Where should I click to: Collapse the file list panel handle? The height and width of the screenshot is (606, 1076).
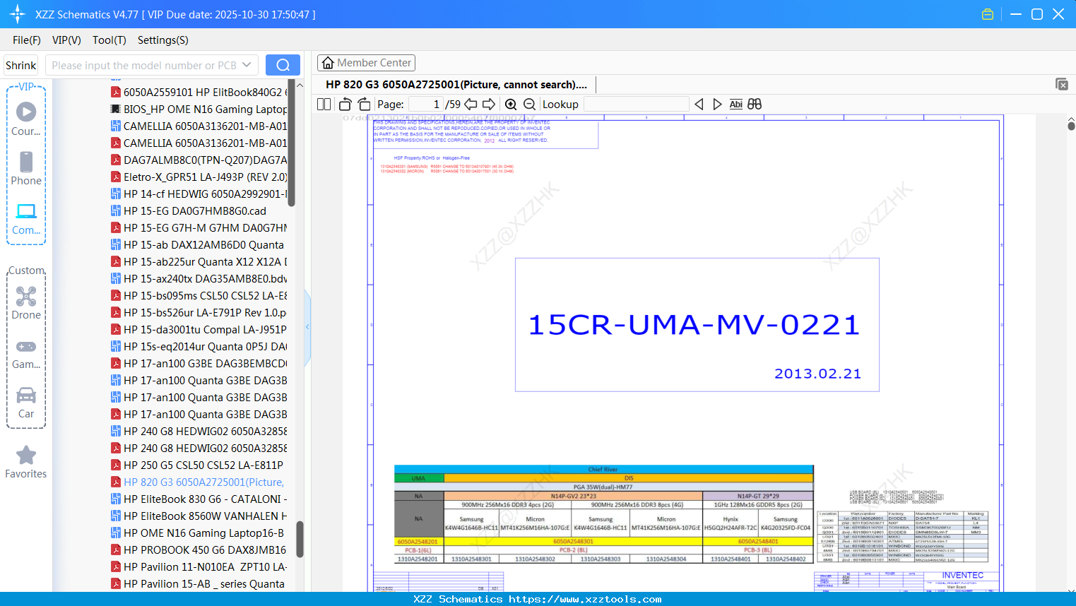pyautogui.click(x=307, y=327)
